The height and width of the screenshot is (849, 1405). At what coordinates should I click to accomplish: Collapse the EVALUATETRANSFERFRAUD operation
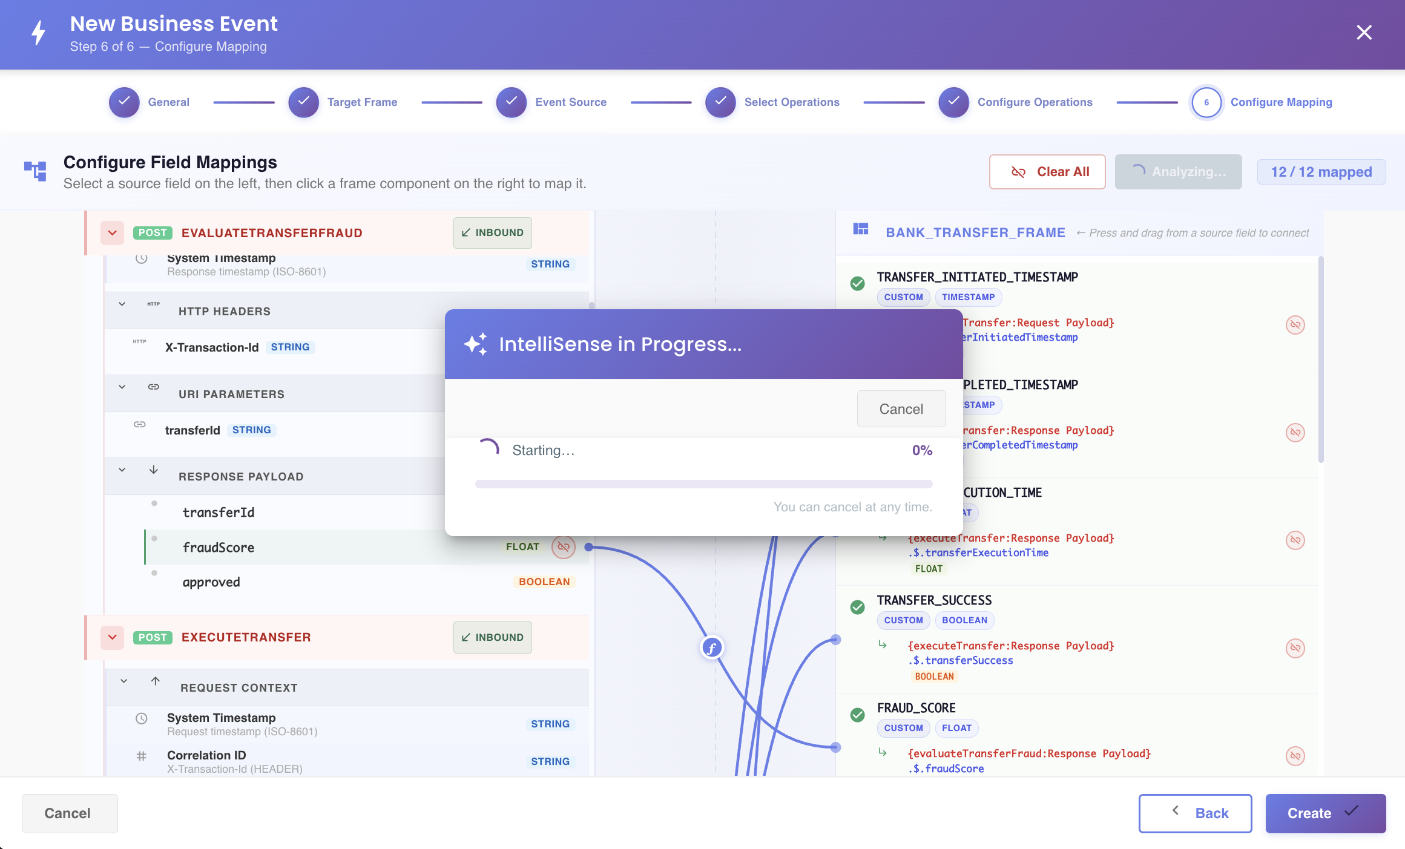click(113, 233)
